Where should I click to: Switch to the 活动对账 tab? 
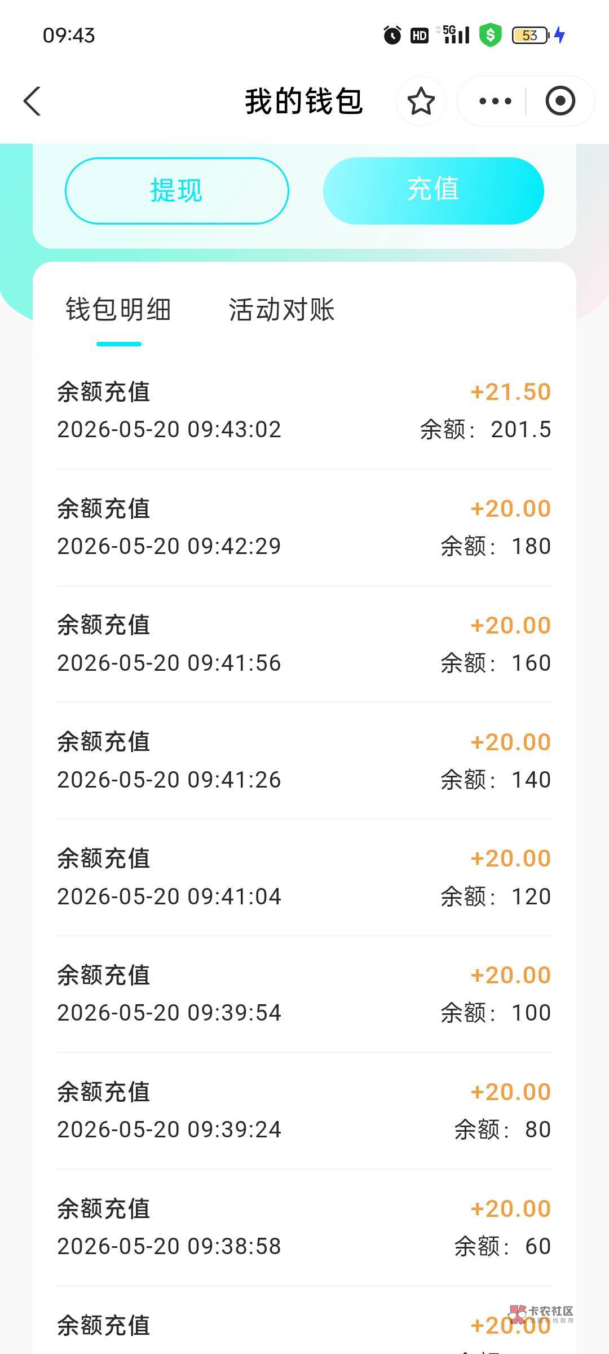click(281, 310)
